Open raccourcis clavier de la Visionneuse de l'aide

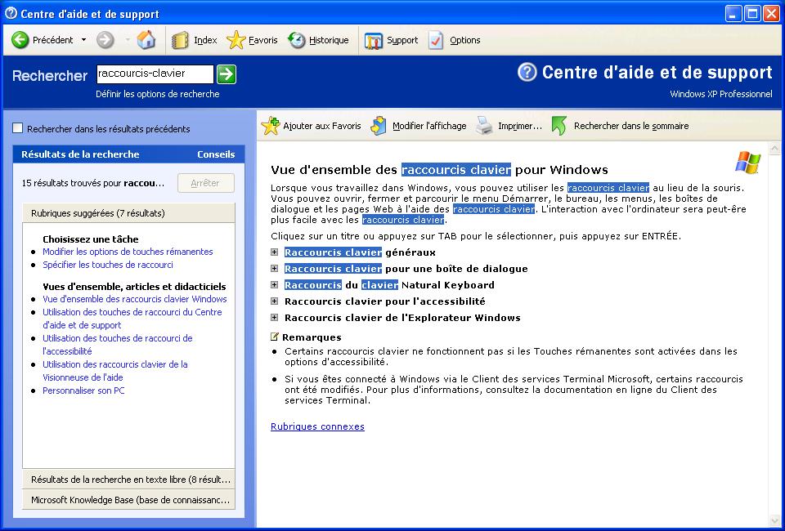[115, 371]
